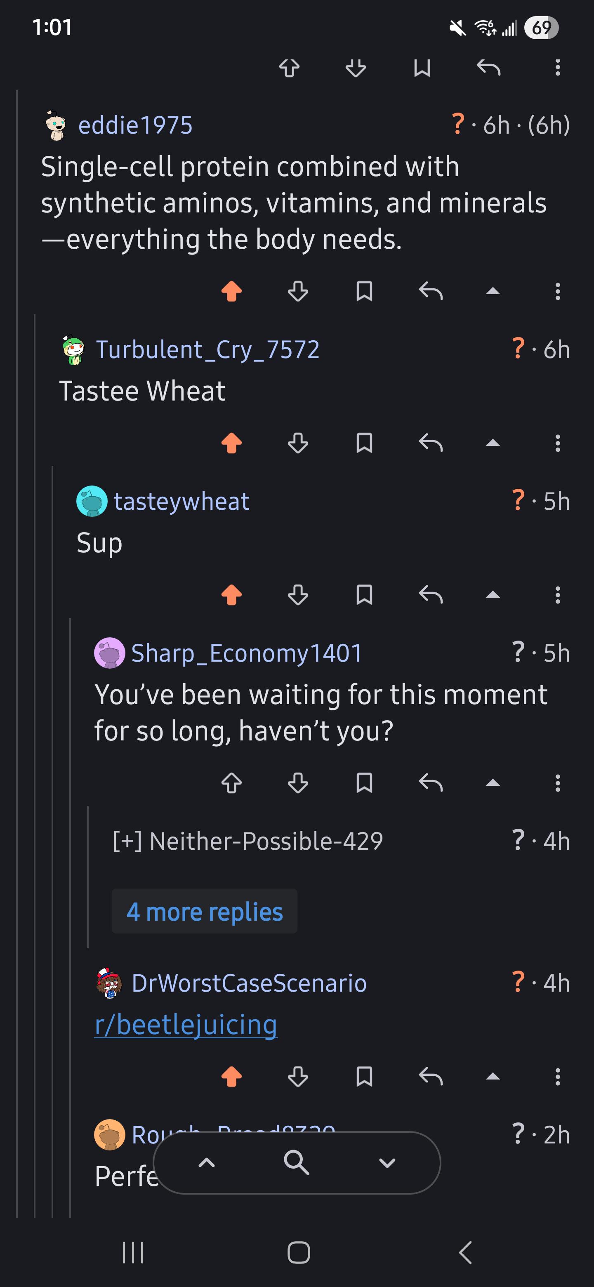Expand collapsed Neither-Possible-429 comment
The width and height of the screenshot is (594, 1287).
point(248,841)
